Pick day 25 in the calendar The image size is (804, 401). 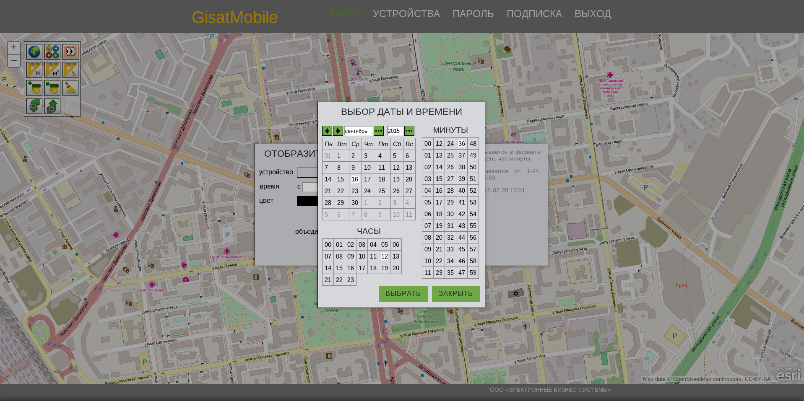[x=382, y=191]
